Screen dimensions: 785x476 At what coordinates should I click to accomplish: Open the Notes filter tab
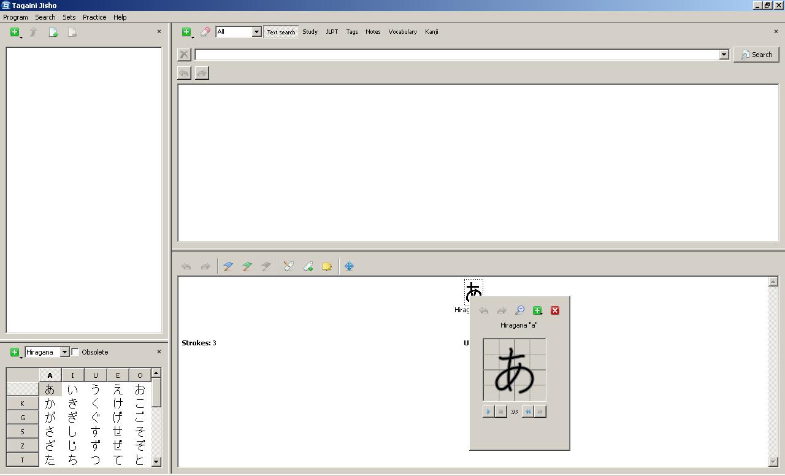click(x=373, y=32)
